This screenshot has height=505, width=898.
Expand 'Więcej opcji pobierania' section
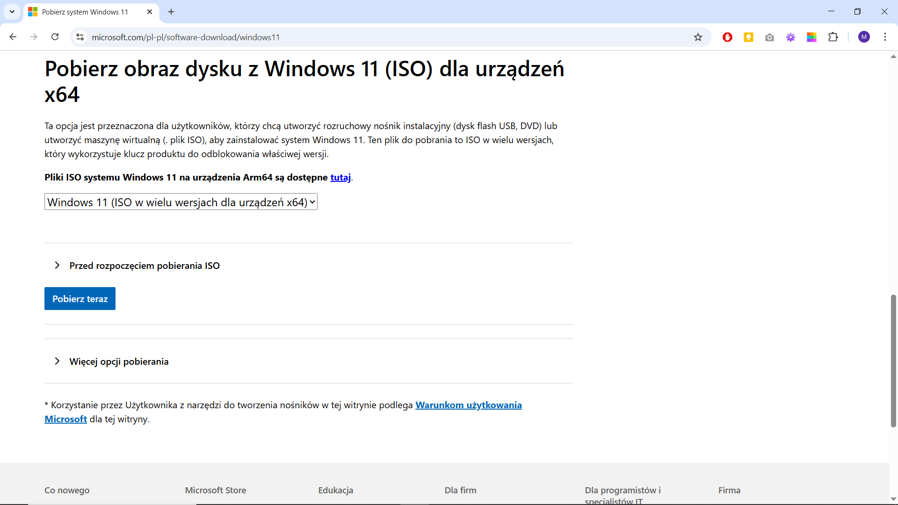[x=119, y=361]
